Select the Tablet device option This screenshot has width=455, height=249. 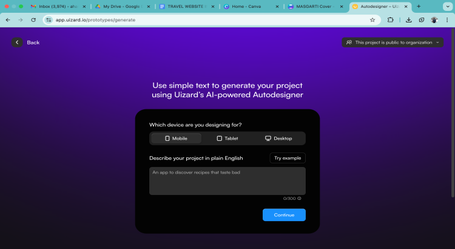[227, 138]
